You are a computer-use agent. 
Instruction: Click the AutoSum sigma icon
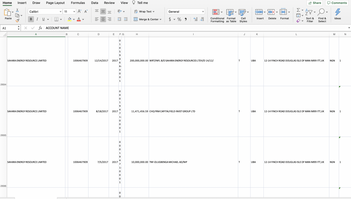point(298,10)
